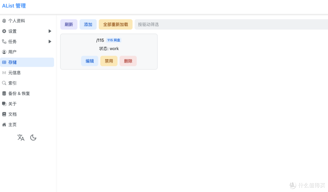Go to the 主页 menu item

click(x=27, y=125)
